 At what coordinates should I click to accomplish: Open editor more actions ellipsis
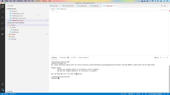[168, 6]
